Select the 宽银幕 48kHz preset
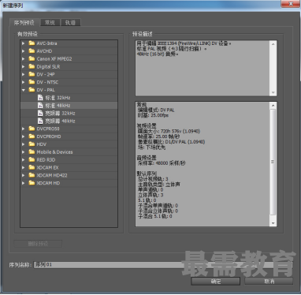 [69, 121]
